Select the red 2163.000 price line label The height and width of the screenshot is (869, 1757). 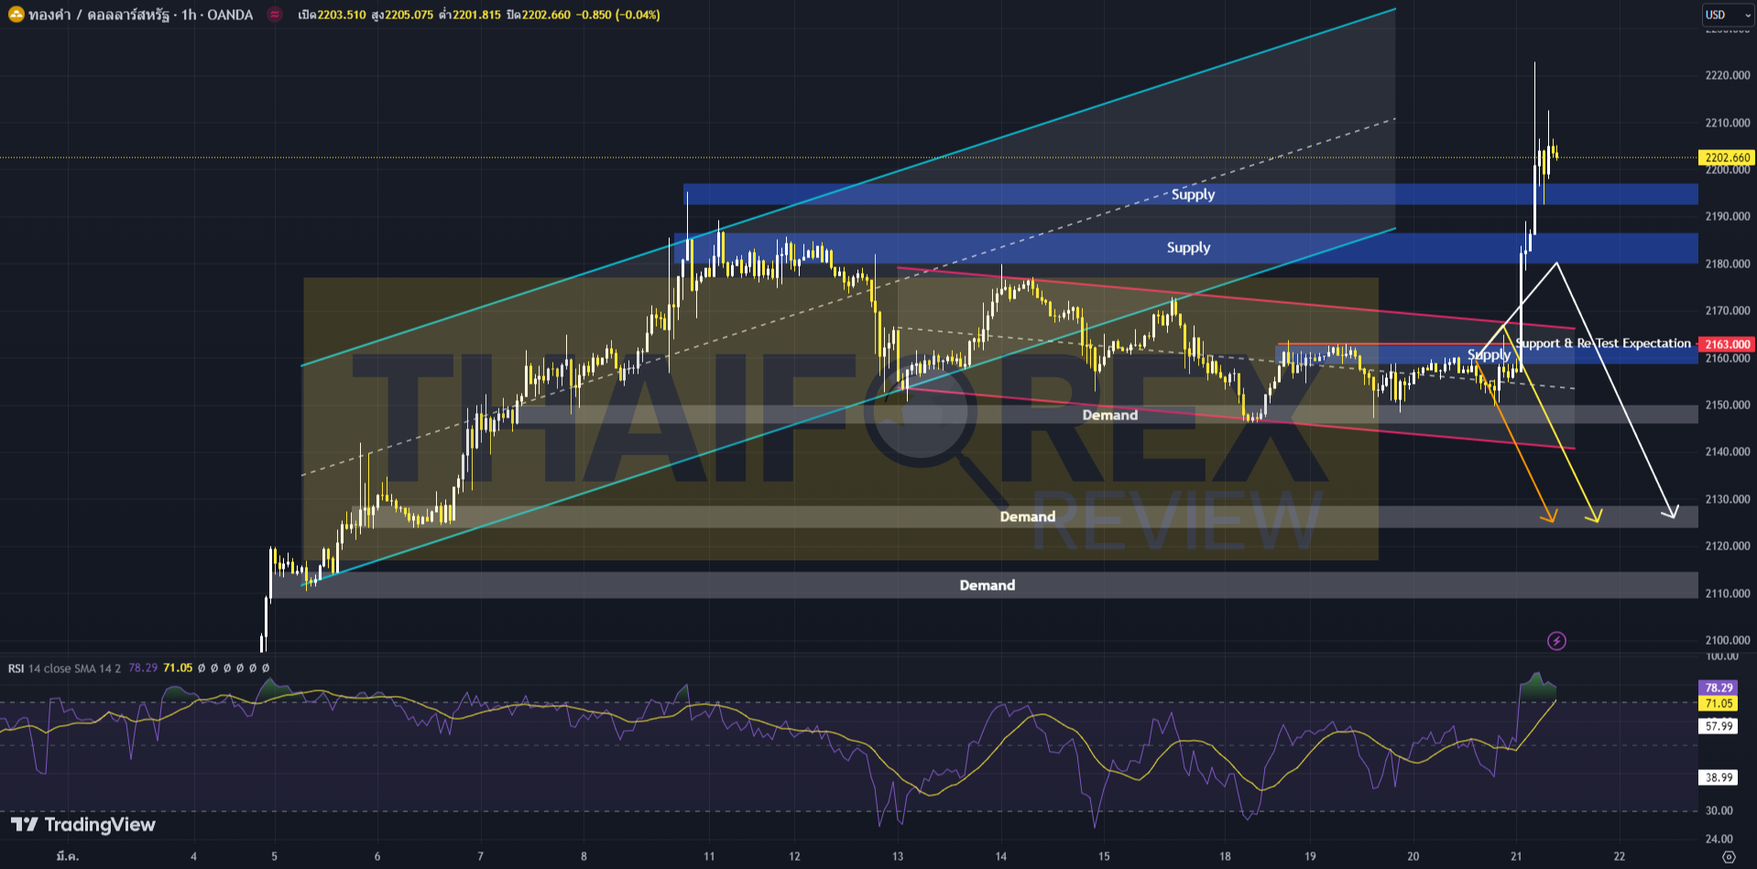point(1727,344)
